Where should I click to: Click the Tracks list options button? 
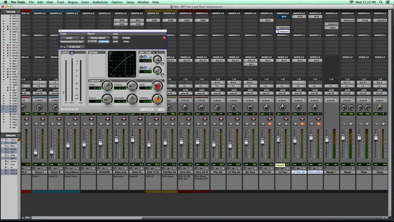[x=18, y=12]
